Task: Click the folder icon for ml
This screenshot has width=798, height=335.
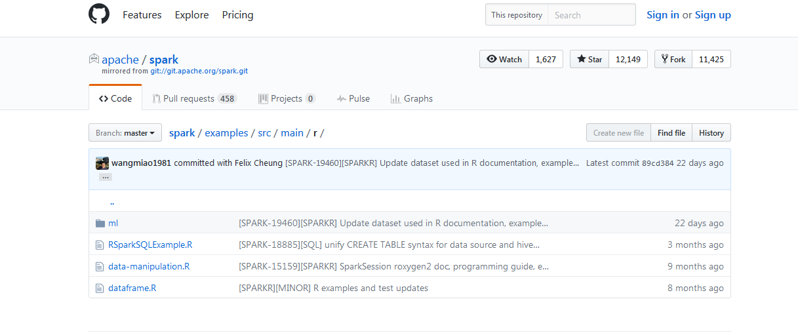Action: [100, 223]
